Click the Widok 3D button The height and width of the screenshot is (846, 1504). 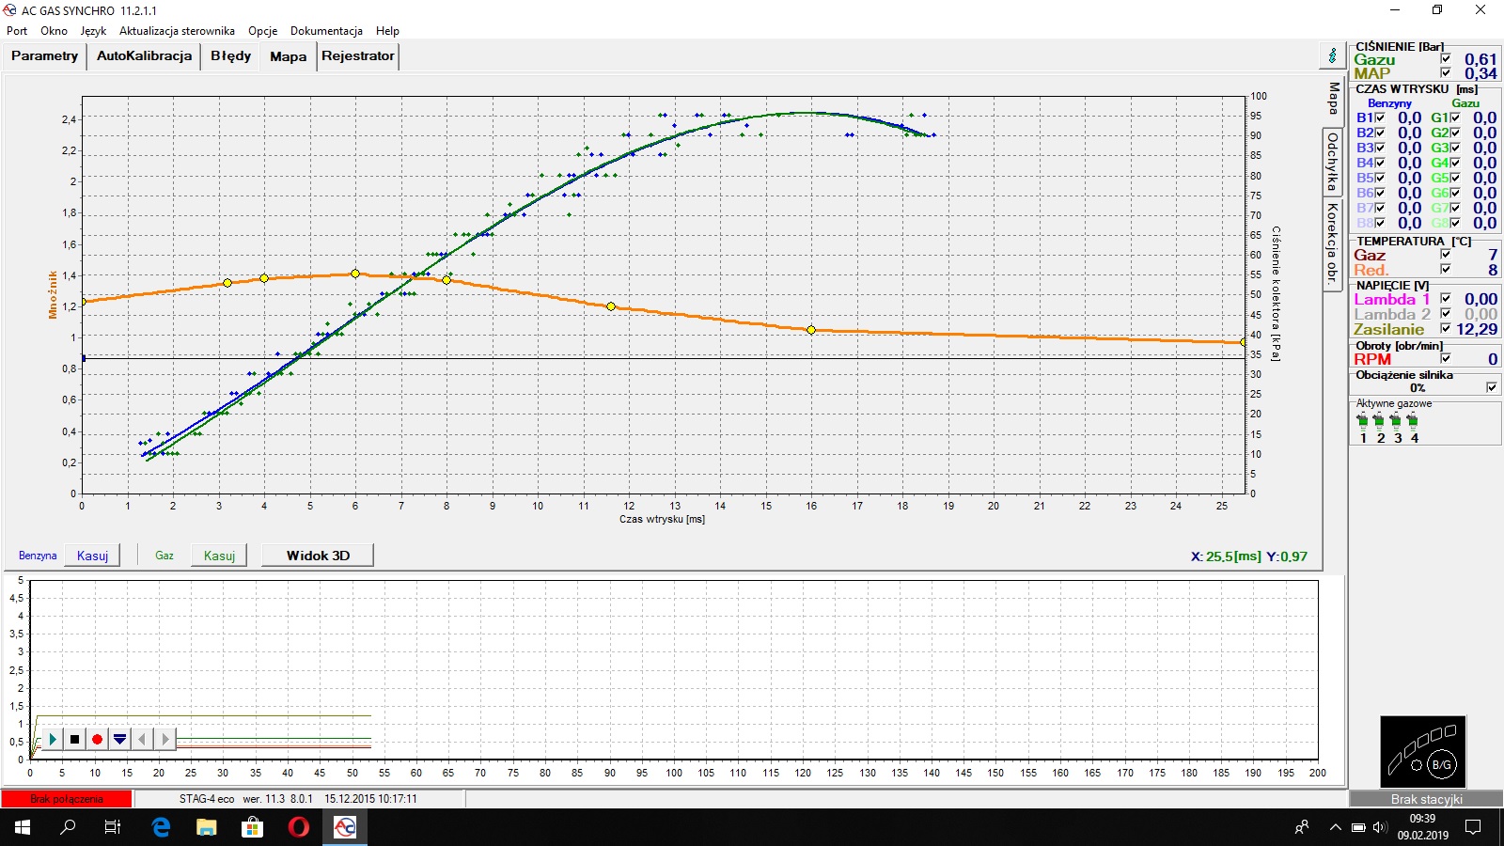pyautogui.click(x=318, y=556)
